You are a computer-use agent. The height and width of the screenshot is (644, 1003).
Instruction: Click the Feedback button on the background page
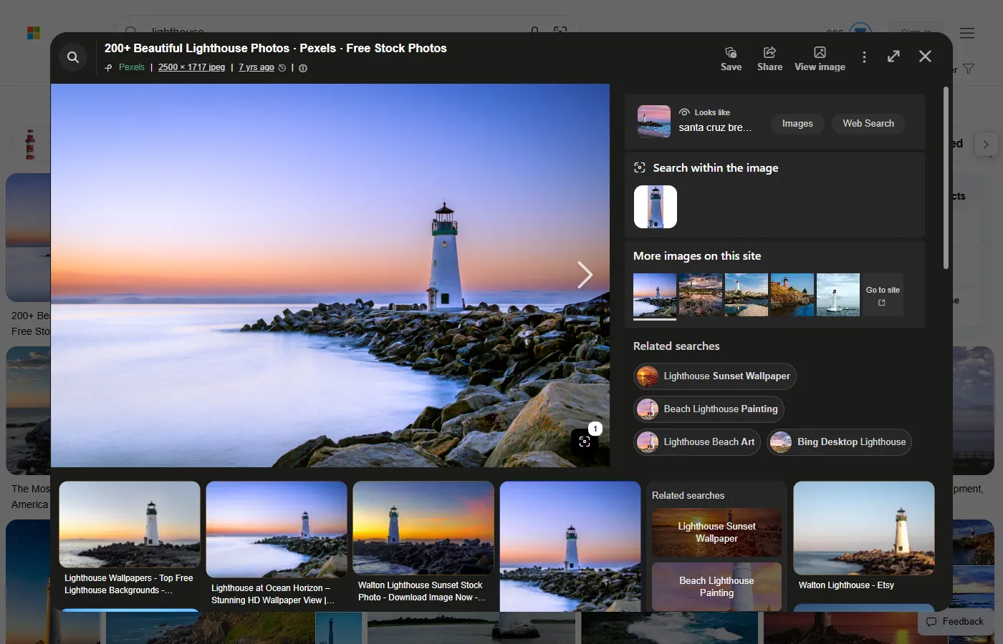955,622
